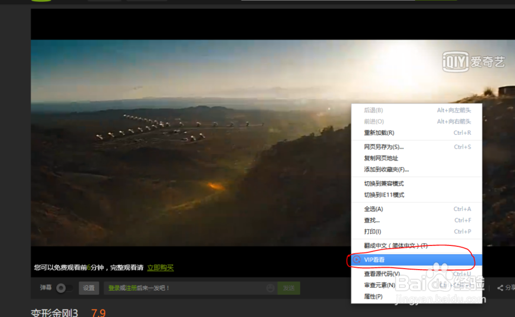
Task: Choose "打印(I)" menu entry
Action: tap(417, 232)
